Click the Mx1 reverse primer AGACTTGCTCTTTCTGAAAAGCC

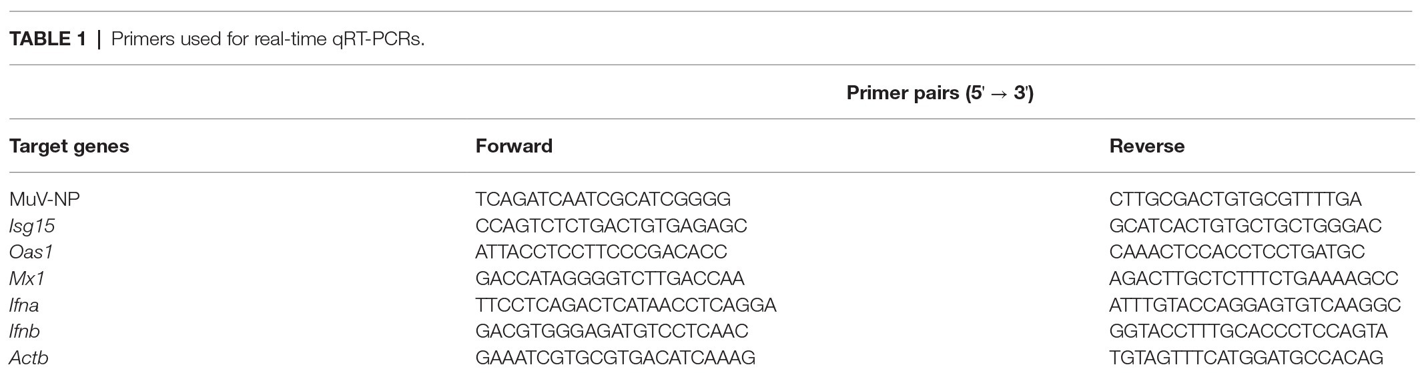click(x=1254, y=278)
